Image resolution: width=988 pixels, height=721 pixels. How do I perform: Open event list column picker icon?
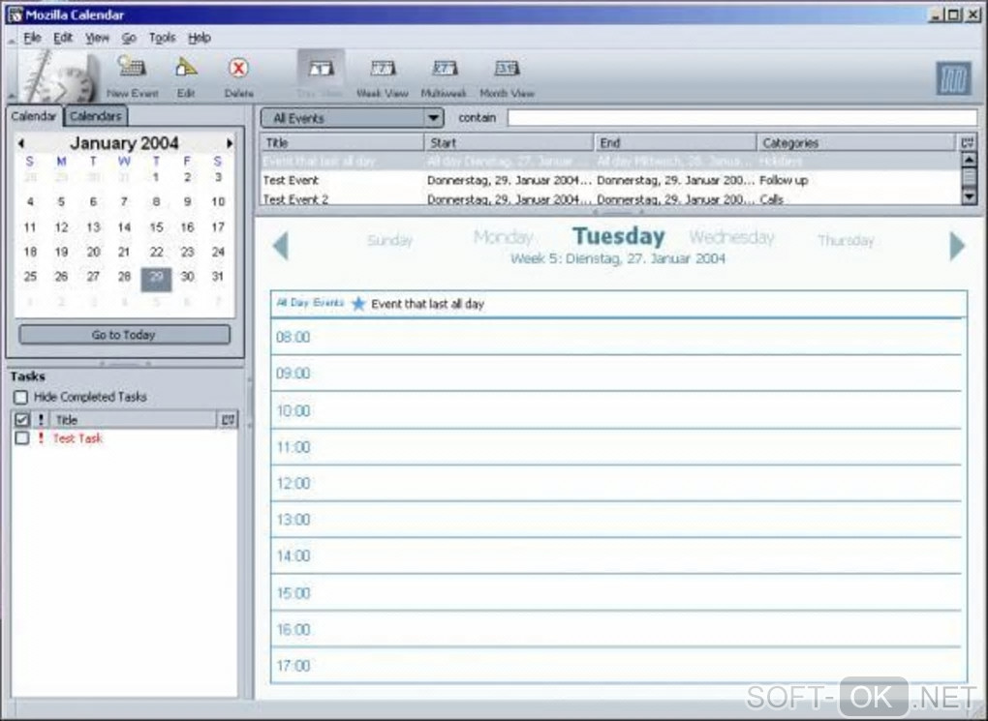tap(968, 143)
